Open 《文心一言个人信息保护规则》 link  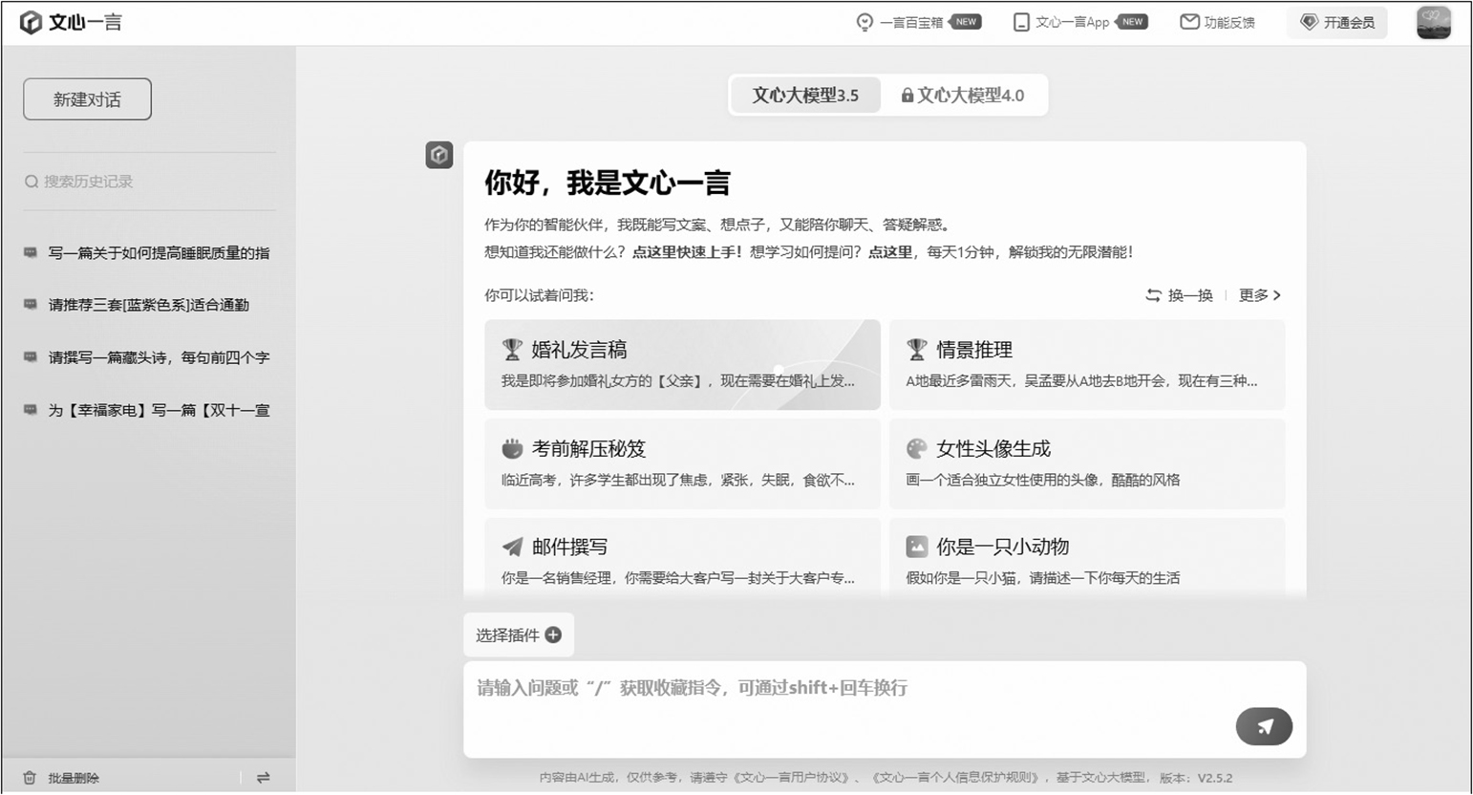click(958, 778)
